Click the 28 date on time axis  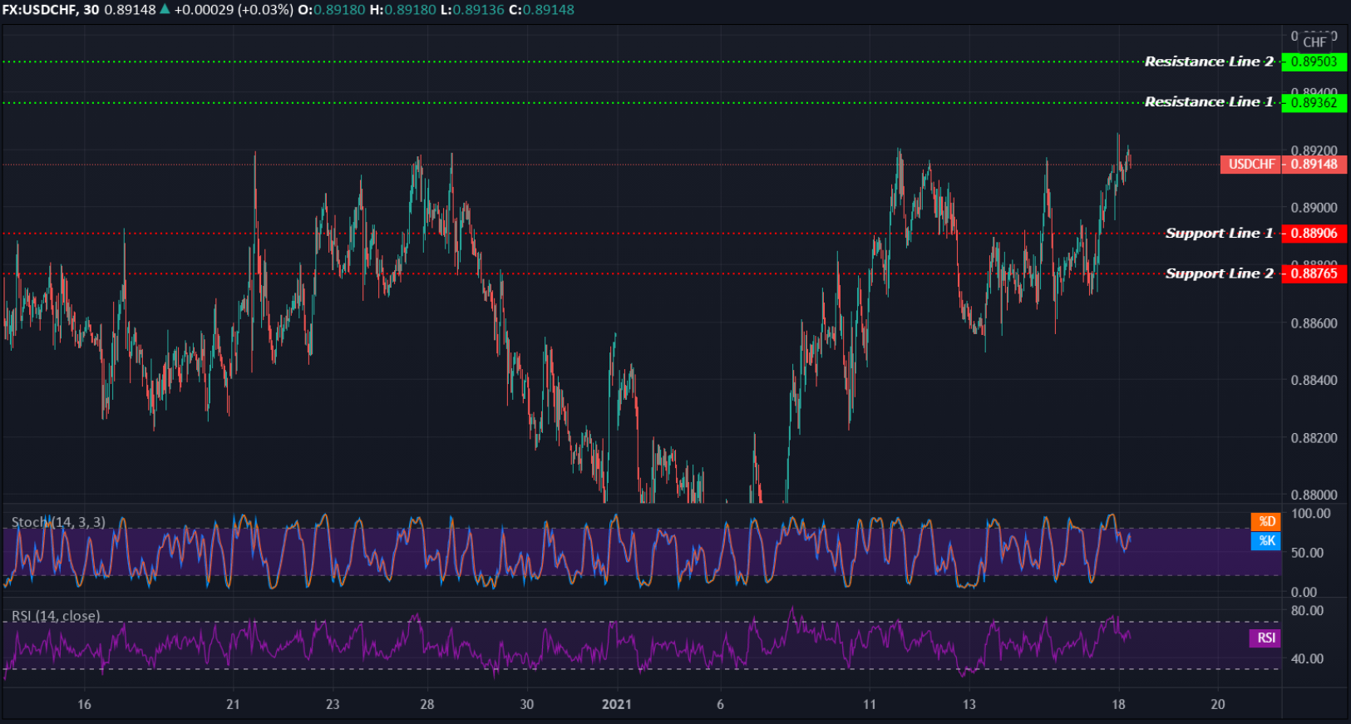click(427, 704)
